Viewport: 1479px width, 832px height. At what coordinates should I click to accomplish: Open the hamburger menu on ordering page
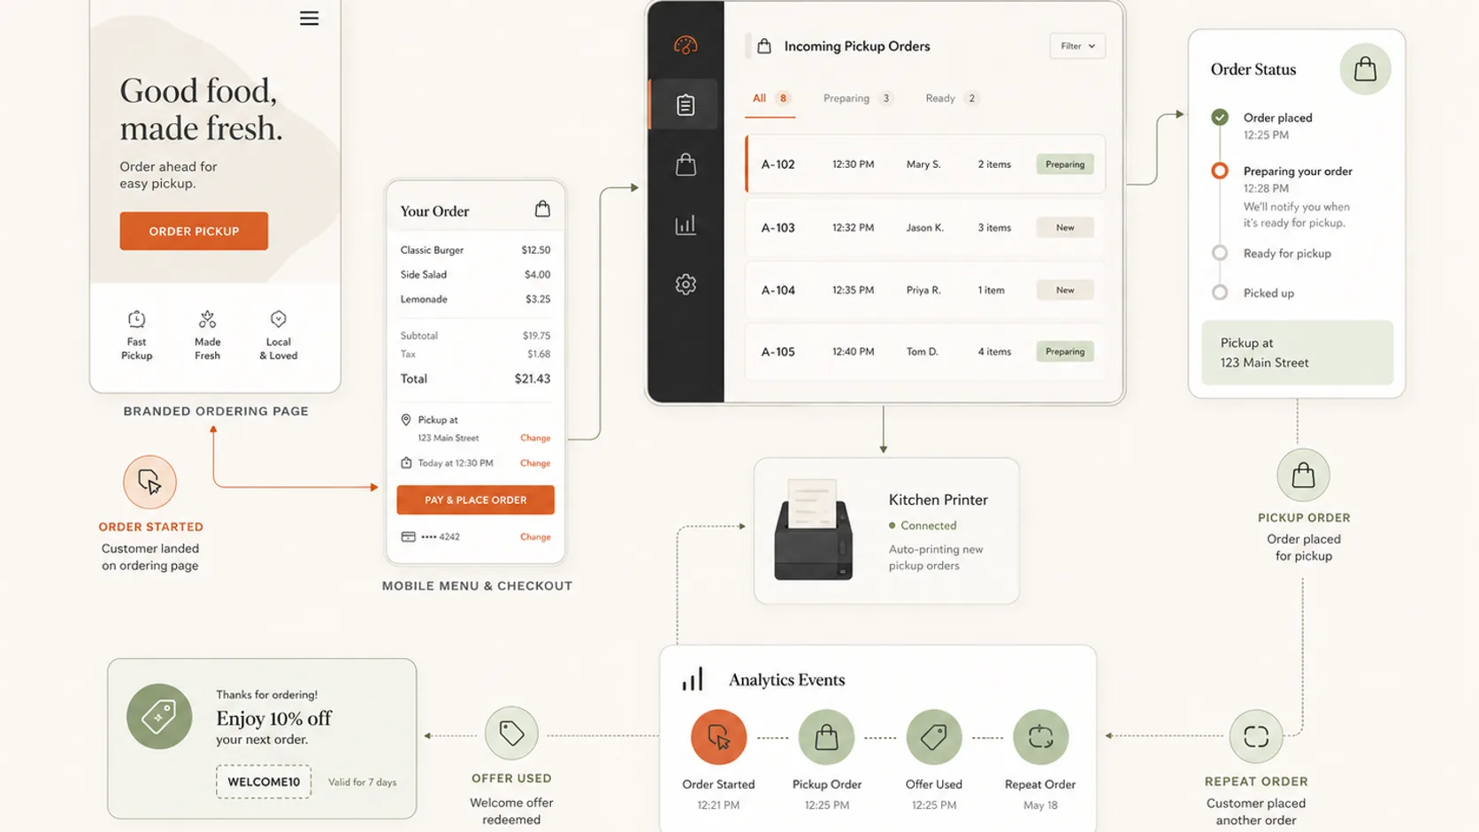(309, 19)
